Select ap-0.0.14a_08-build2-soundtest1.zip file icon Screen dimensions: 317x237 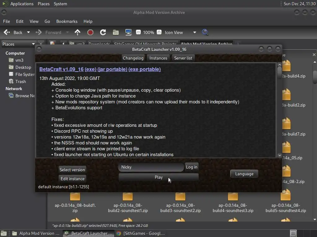click(128, 196)
